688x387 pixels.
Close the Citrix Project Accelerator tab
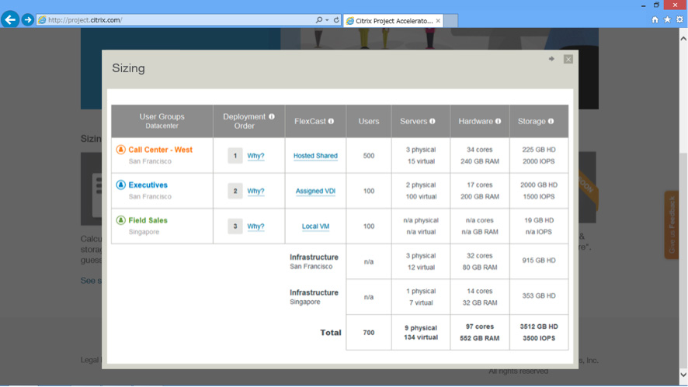[x=438, y=21]
